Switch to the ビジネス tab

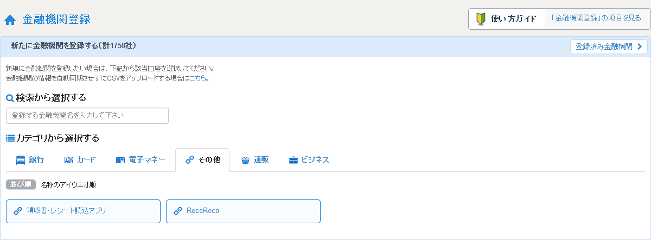click(309, 160)
